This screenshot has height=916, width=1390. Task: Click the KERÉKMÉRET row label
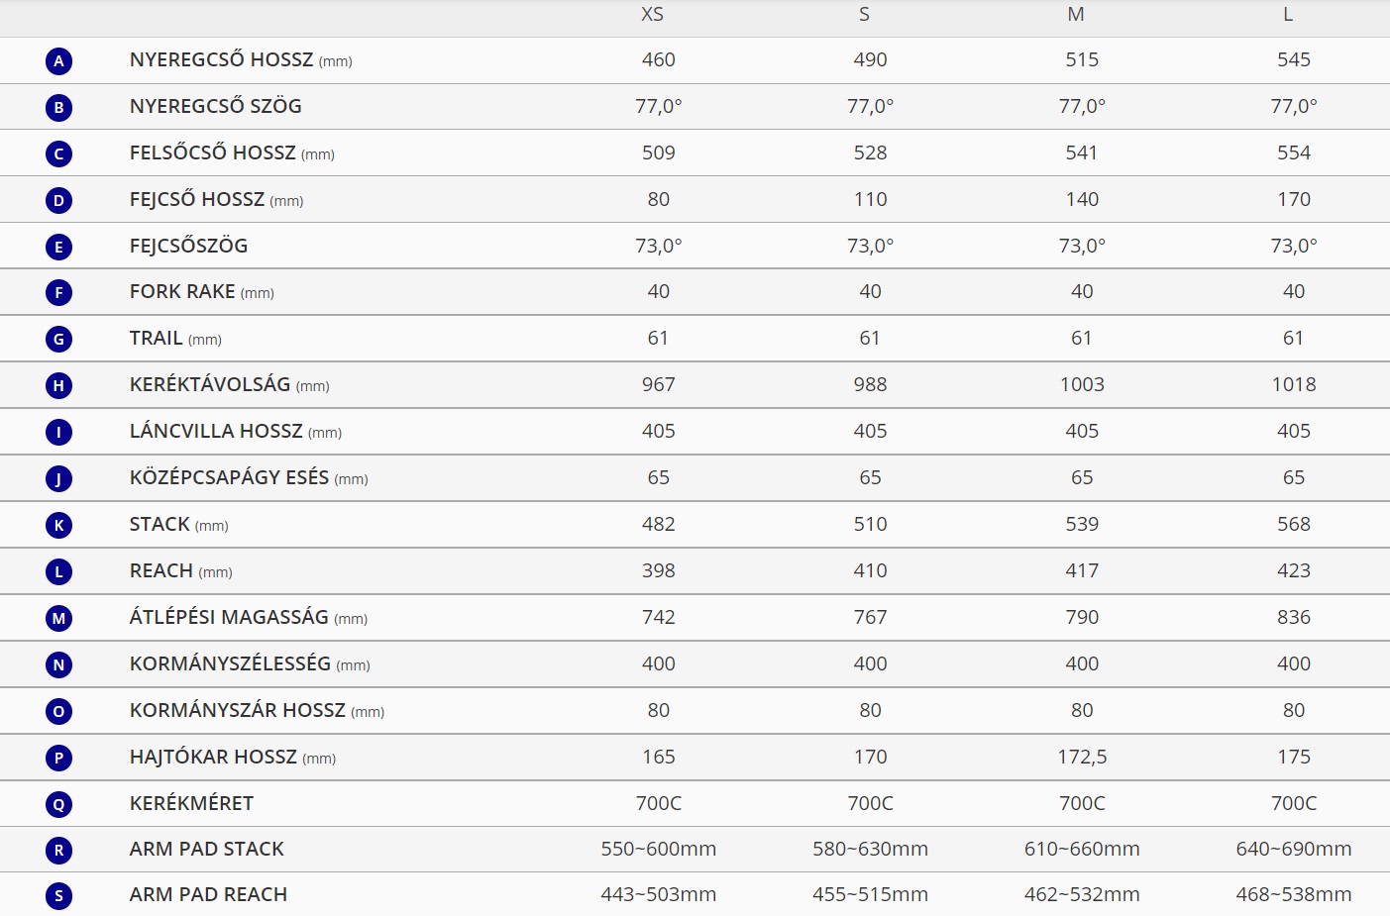[191, 803]
